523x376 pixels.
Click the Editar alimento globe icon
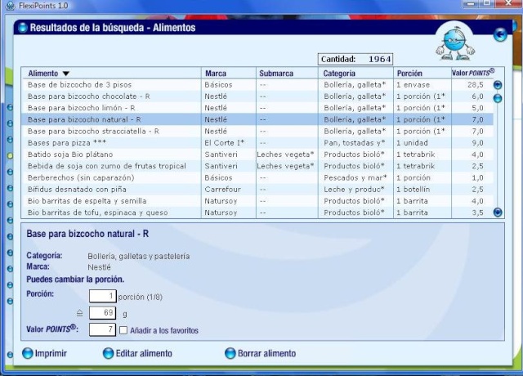tap(109, 353)
